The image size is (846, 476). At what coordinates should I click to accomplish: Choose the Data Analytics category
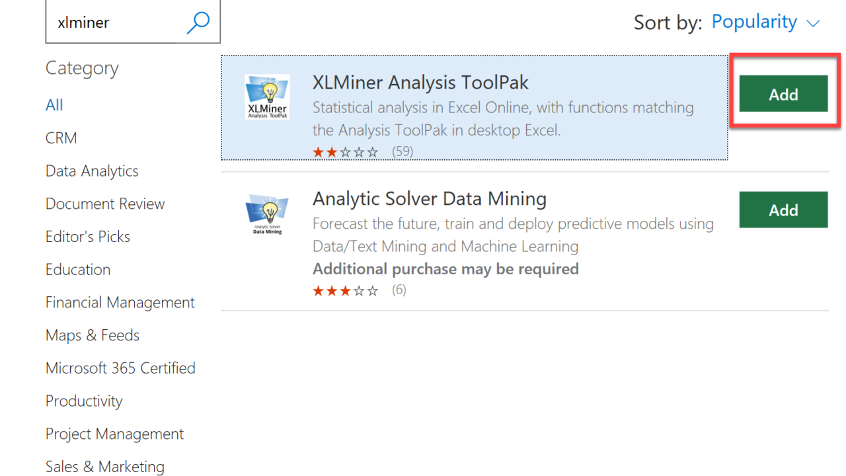[92, 171]
